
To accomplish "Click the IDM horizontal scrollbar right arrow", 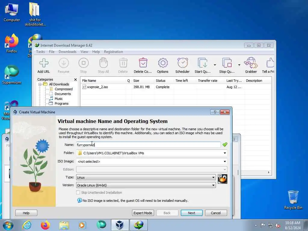I will point(269,172).
